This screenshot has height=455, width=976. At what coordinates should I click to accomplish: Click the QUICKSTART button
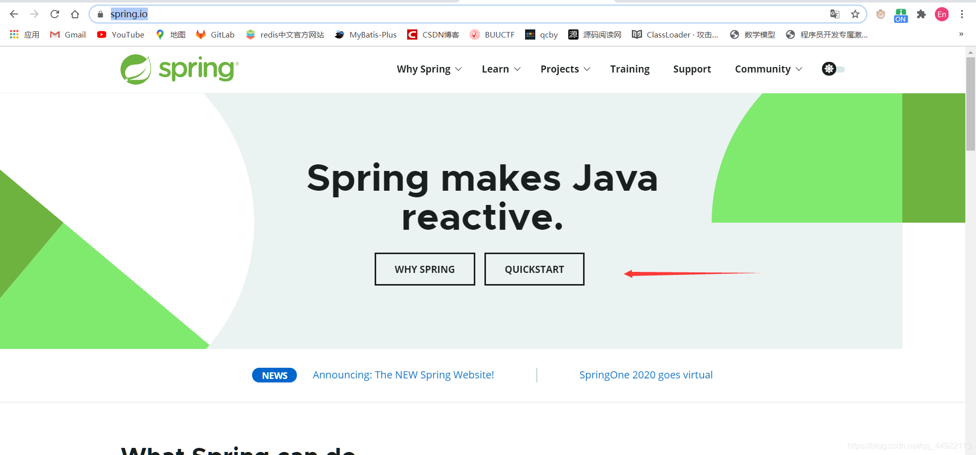point(534,269)
